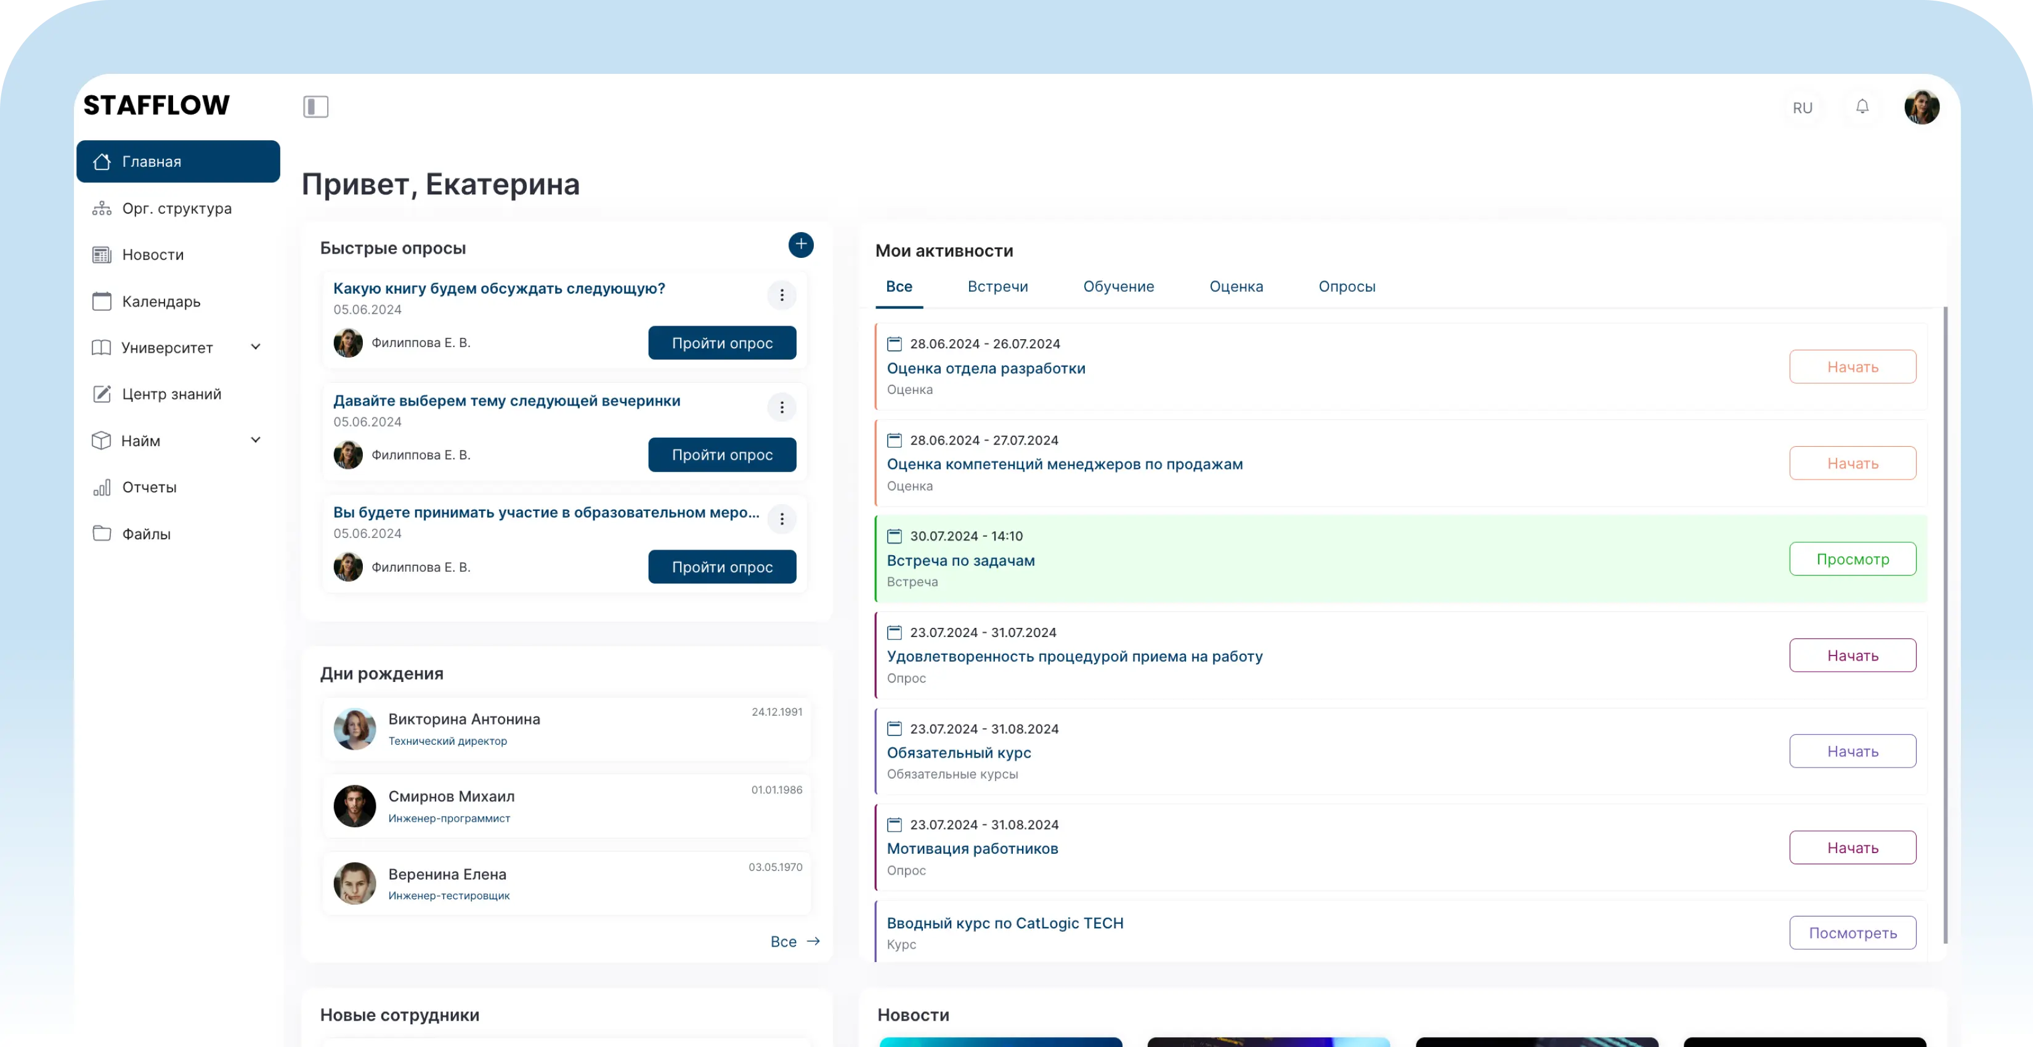Screen dimensions: 2033x1047
Task: Click the Файлы folder icon
Action: point(102,533)
